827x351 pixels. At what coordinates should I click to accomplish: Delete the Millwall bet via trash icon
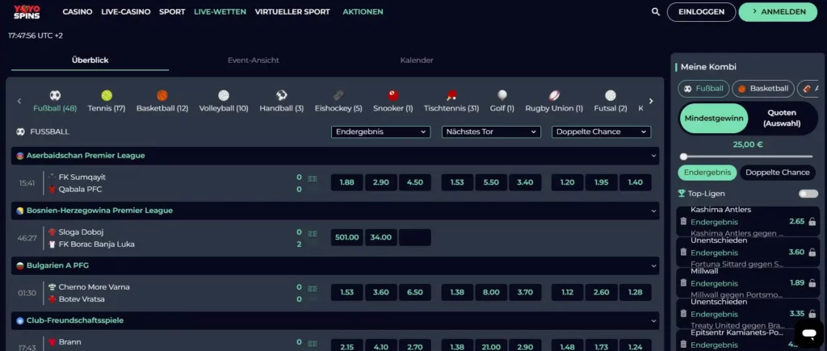point(683,282)
